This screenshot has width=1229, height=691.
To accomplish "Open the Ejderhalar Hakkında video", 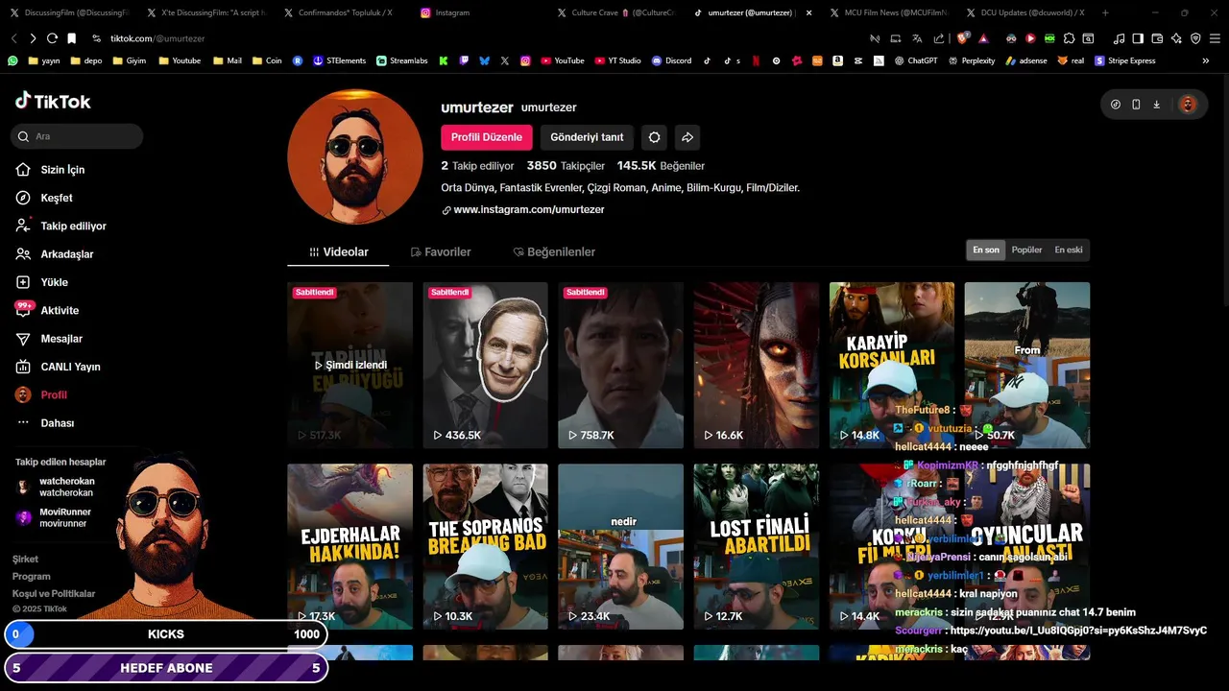I will click(x=349, y=546).
